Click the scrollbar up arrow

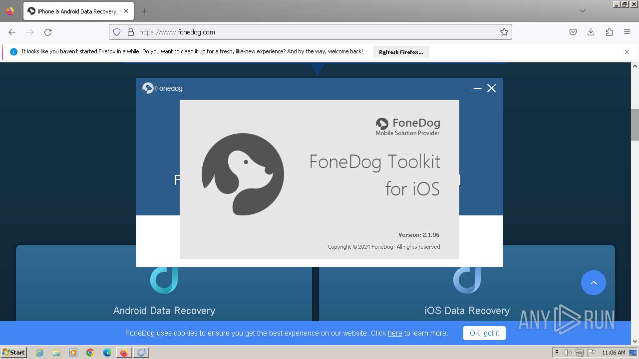635,66
